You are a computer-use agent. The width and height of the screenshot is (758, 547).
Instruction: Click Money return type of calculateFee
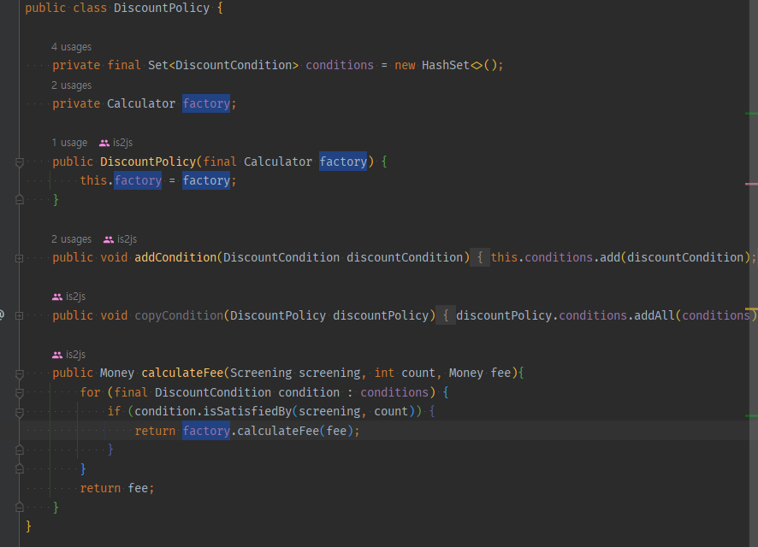pos(117,373)
